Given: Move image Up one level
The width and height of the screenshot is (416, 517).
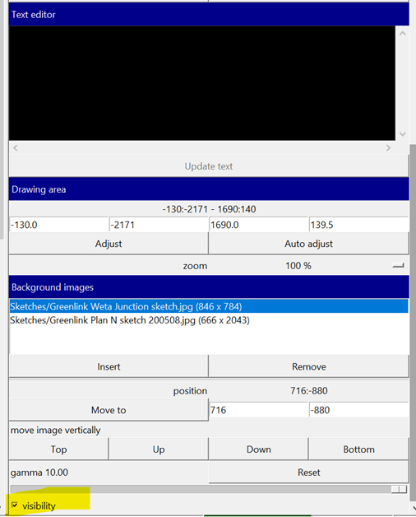Looking at the screenshot, I should tap(159, 449).
